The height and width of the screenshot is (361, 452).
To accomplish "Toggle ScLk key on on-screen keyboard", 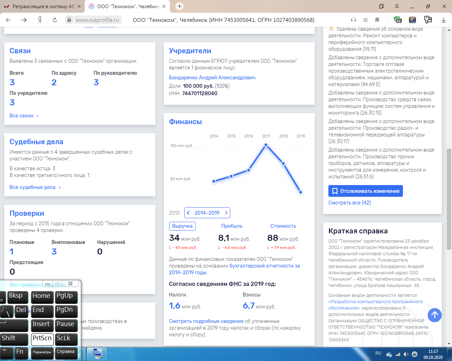I will coord(66,338).
